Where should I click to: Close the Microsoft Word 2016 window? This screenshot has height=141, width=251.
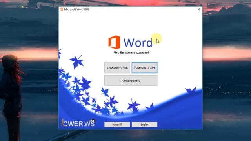pos(199,9)
